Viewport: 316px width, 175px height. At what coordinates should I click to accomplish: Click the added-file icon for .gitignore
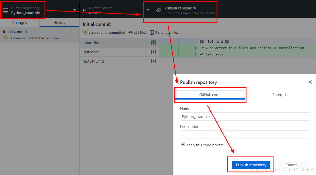[153, 52]
